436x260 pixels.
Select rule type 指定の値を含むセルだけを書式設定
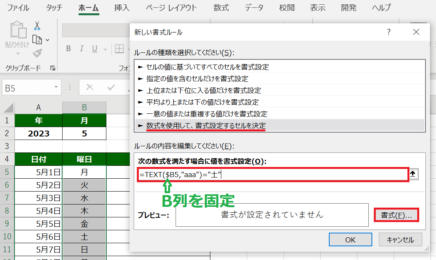[197, 79]
